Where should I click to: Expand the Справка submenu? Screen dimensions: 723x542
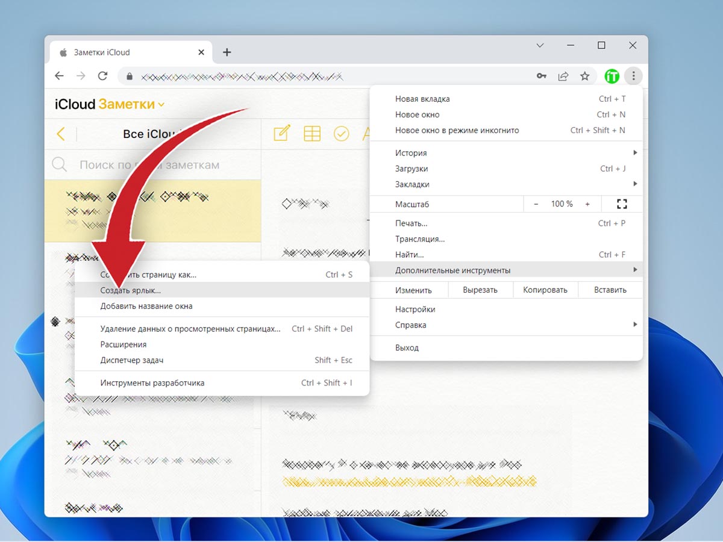tap(506, 325)
